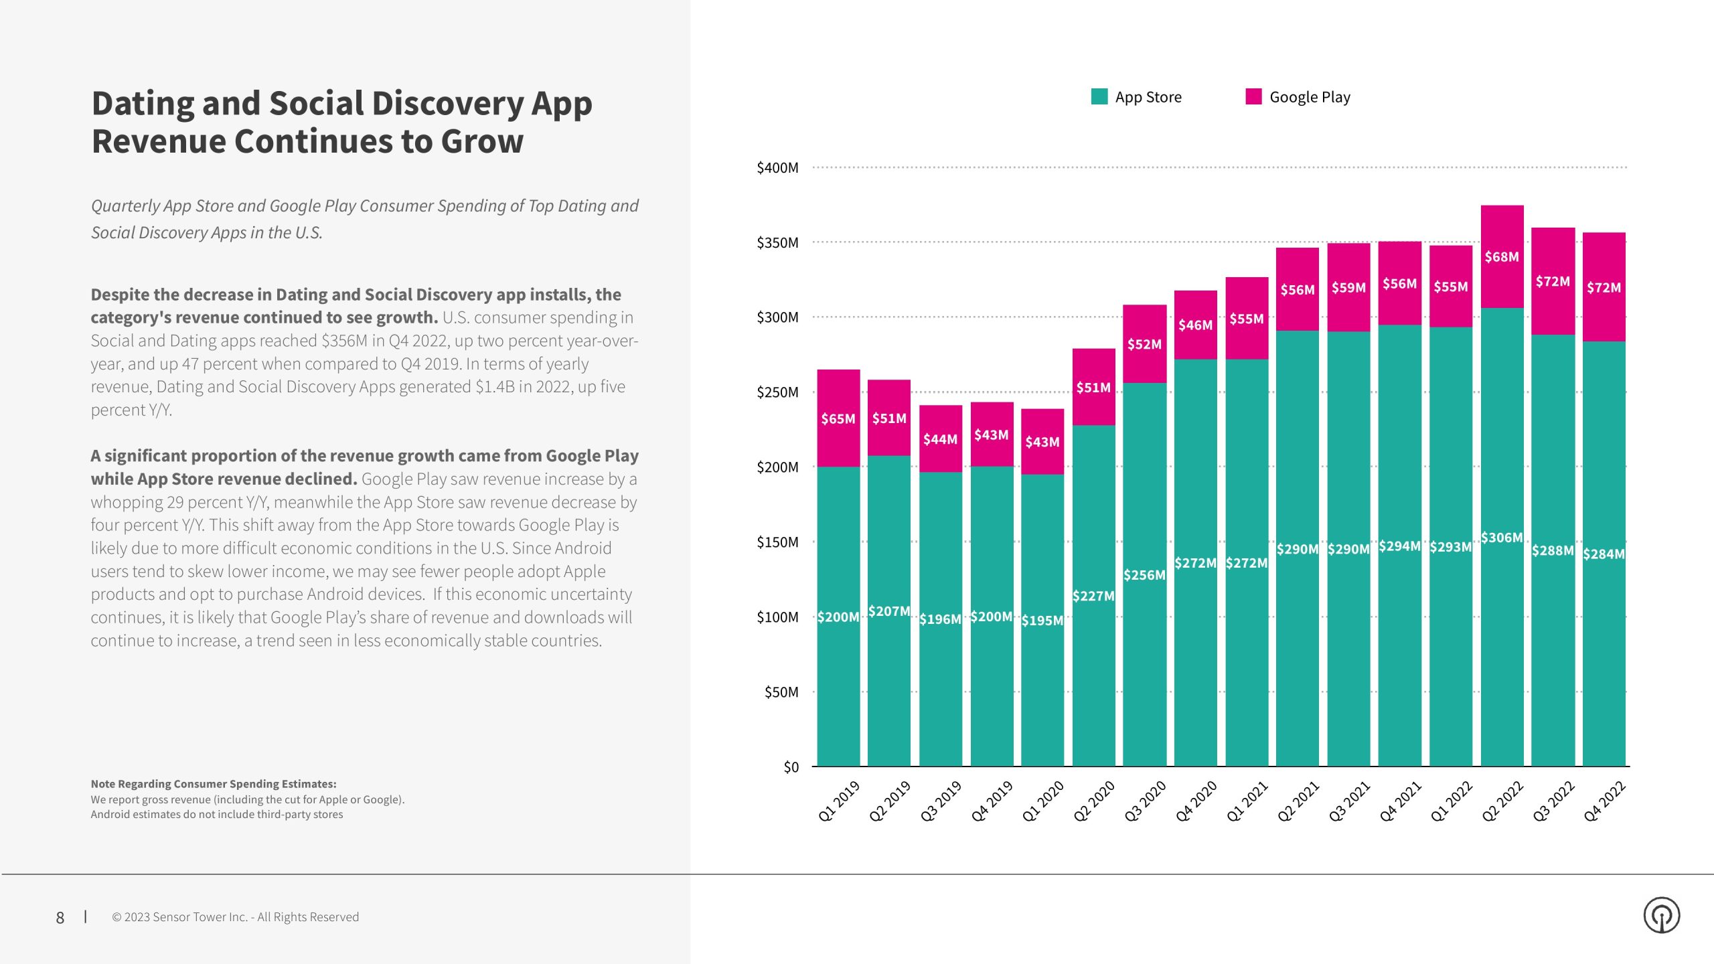This screenshot has height=964, width=1714.
Task: Select the Google Play legend label
Action: click(x=1310, y=97)
